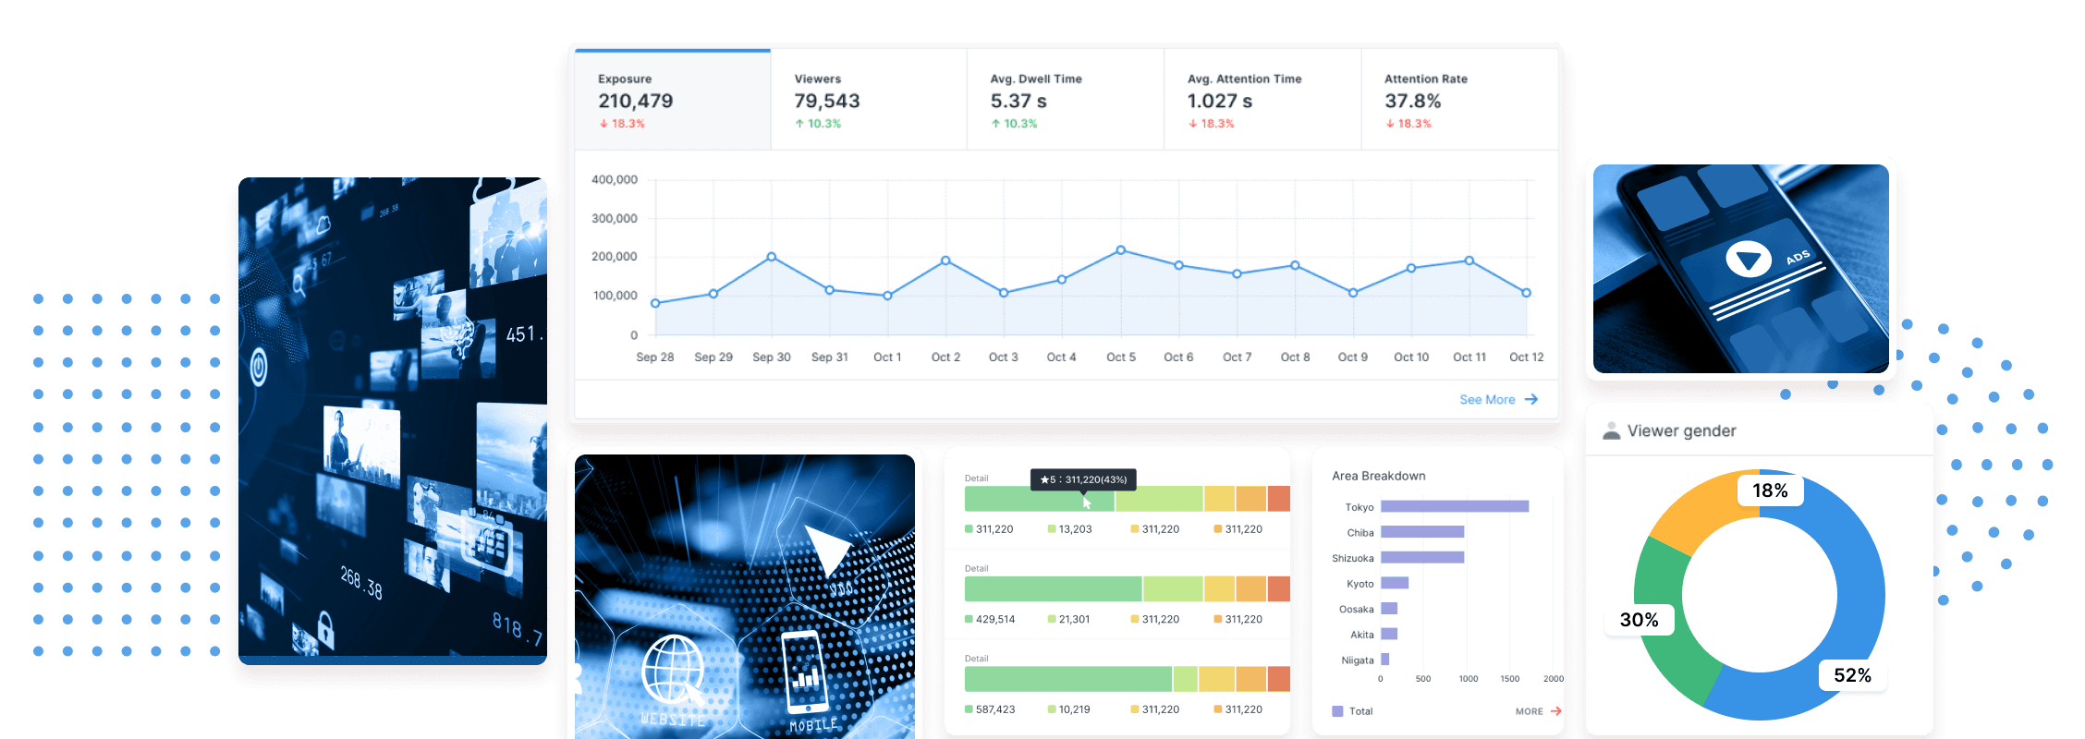2085x739 pixels.
Task: Click the Viewers up 10.3% indicator
Action: click(x=818, y=124)
